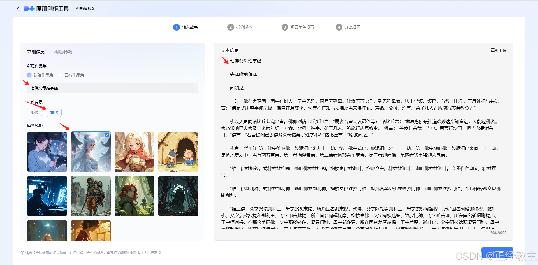
Task: Select the cartoon wolf and pig style thumbnail
Action: 178,152
